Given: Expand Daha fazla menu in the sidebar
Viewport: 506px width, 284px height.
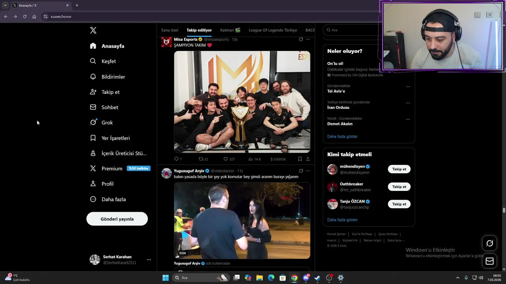Looking at the screenshot, I should [x=108, y=199].
